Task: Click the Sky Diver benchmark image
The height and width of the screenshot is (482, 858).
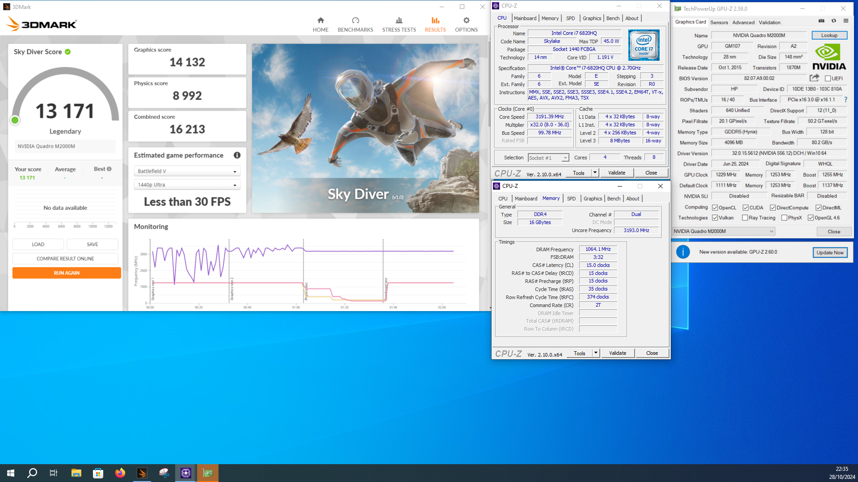Action: click(x=366, y=128)
